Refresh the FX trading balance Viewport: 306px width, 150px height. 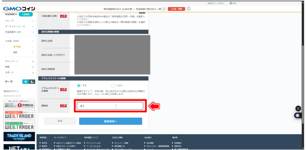click(x=163, y=9)
